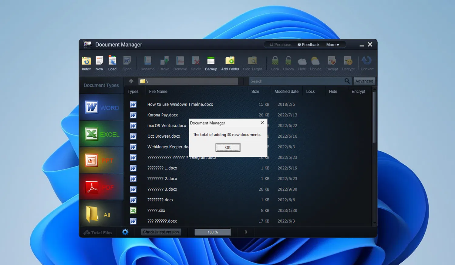The height and width of the screenshot is (265, 455).
Task: Click the Excel icon of ?????.xlsx row
Action: [133, 210]
